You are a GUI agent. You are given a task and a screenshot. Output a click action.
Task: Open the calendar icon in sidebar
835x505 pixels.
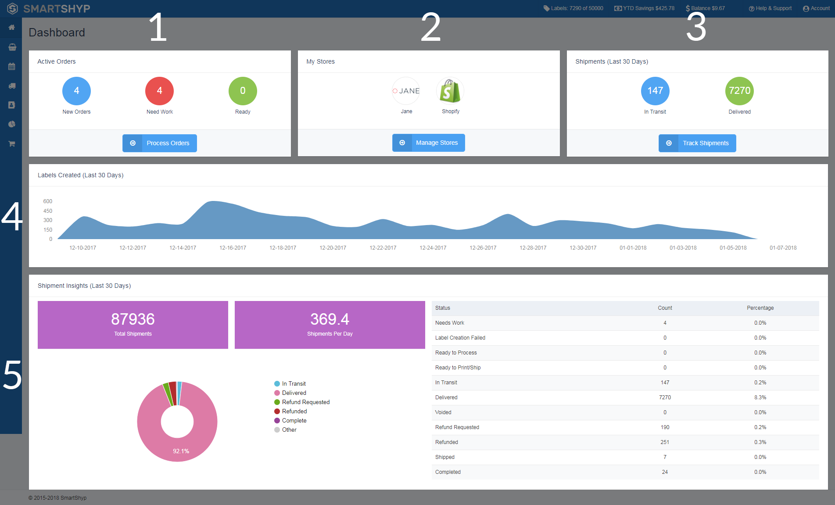pos(12,67)
